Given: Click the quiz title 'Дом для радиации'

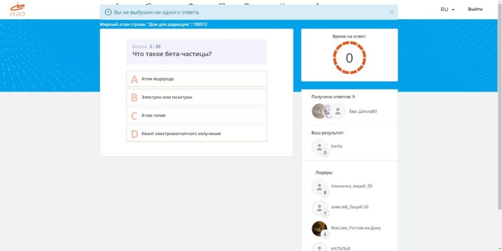Looking at the screenshot, I should [153, 24].
